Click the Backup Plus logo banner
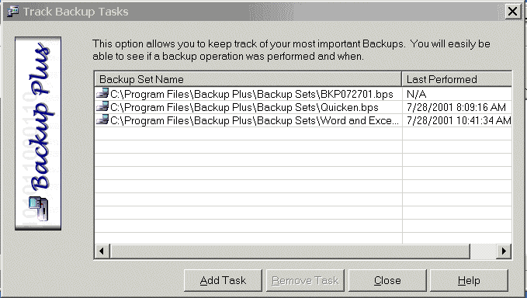The width and height of the screenshot is (527, 298). coord(38,133)
